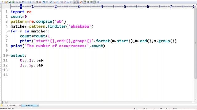Click 'col 5' in the status bar
This screenshot has width=197, height=110.
tap(144, 109)
